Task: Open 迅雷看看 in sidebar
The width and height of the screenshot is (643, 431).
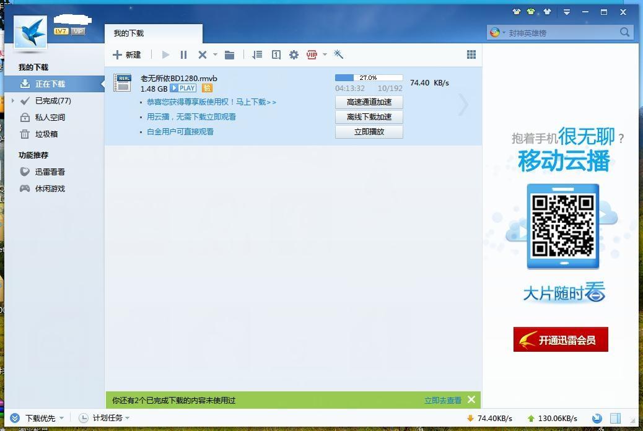Action: 43,172
